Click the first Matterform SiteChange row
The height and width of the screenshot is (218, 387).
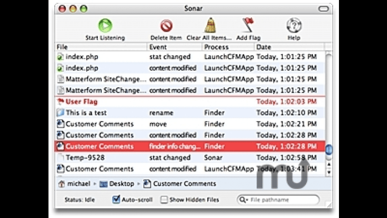click(190, 79)
